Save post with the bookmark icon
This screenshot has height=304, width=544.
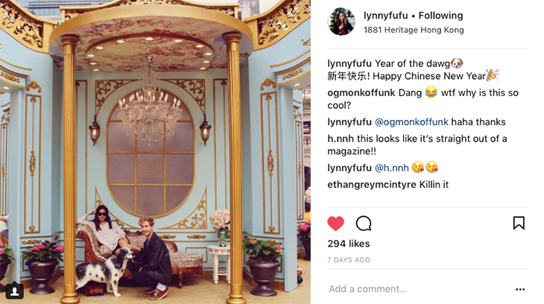[519, 223]
